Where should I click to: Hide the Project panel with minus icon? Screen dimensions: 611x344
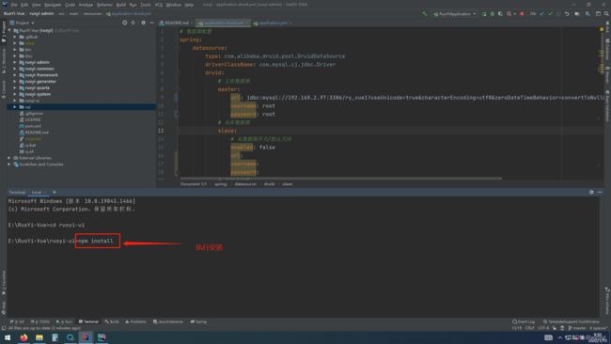pyautogui.click(x=152, y=23)
